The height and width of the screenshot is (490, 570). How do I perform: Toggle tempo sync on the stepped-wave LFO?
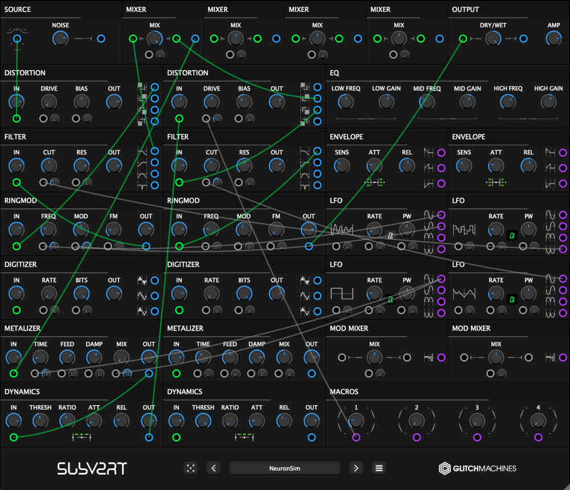coord(512,235)
